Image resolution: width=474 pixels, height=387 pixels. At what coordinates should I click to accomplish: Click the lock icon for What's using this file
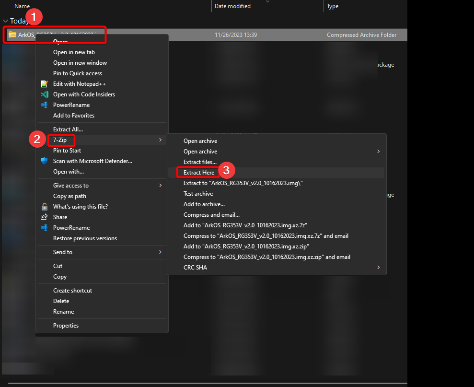[x=45, y=207]
